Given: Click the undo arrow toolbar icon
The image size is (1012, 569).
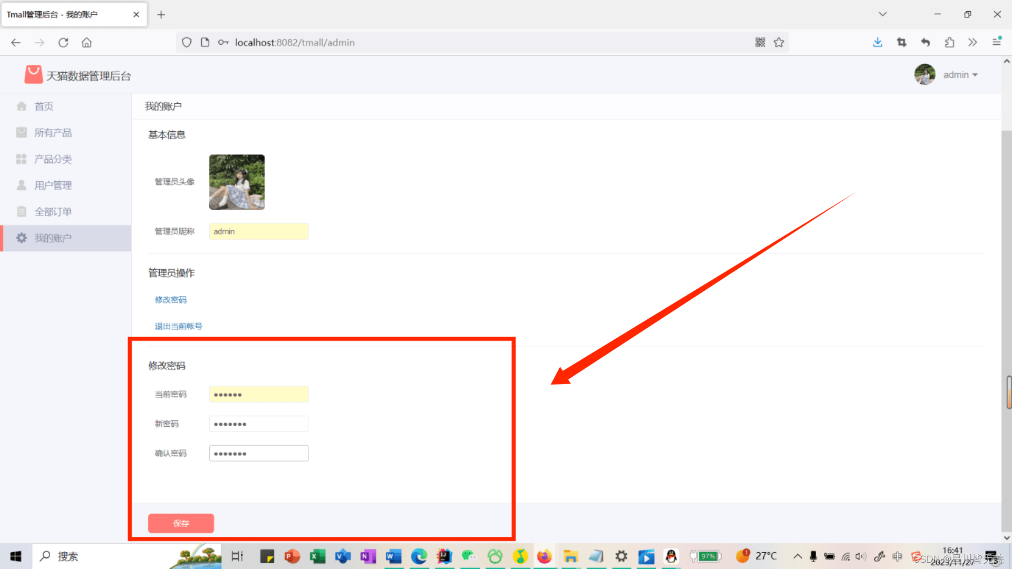Looking at the screenshot, I should click(926, 43).
